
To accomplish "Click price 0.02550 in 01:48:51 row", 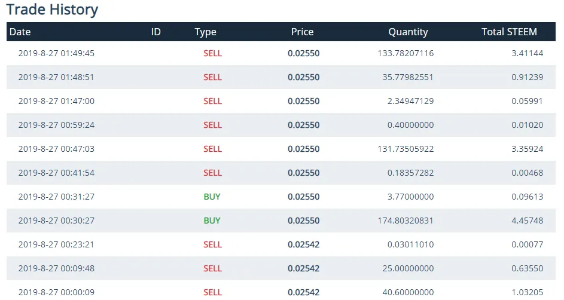I will point(304,77).
